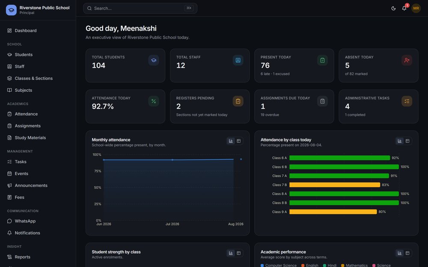Screen dimensions: 428x267
Task: Click Registers Pending clipboard icon
Action: [x=238, y=101]
